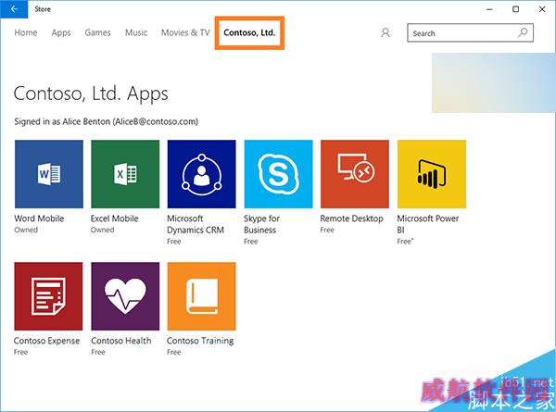556x412 pixels.
Task: Minimize the Store window
Action: 489,9
